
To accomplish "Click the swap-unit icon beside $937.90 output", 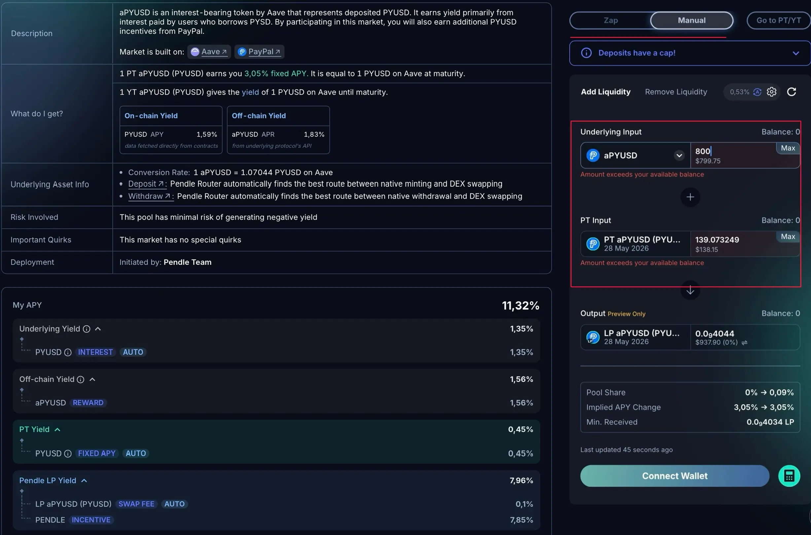I will click(744, 343).
